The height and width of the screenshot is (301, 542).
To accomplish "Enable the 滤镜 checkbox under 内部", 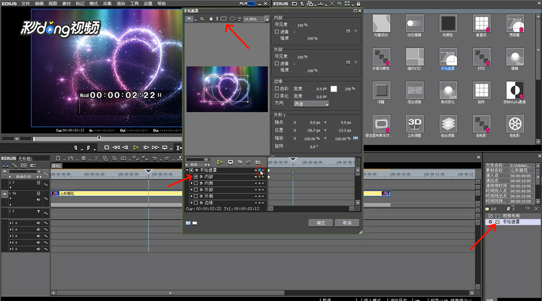I will 277,32.
